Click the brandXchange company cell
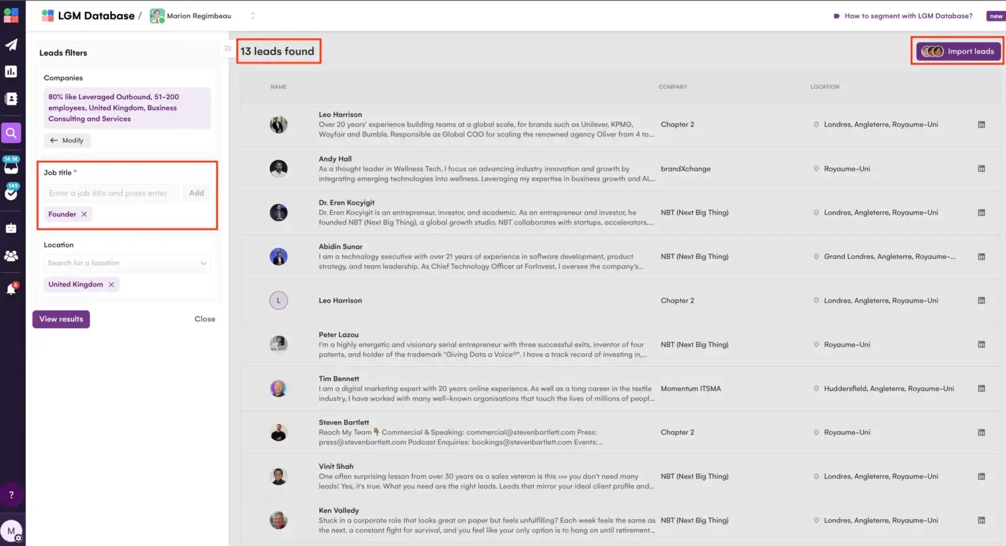Screen dimensions: 1006x546 pyautogui.click(x=686, y=169)
